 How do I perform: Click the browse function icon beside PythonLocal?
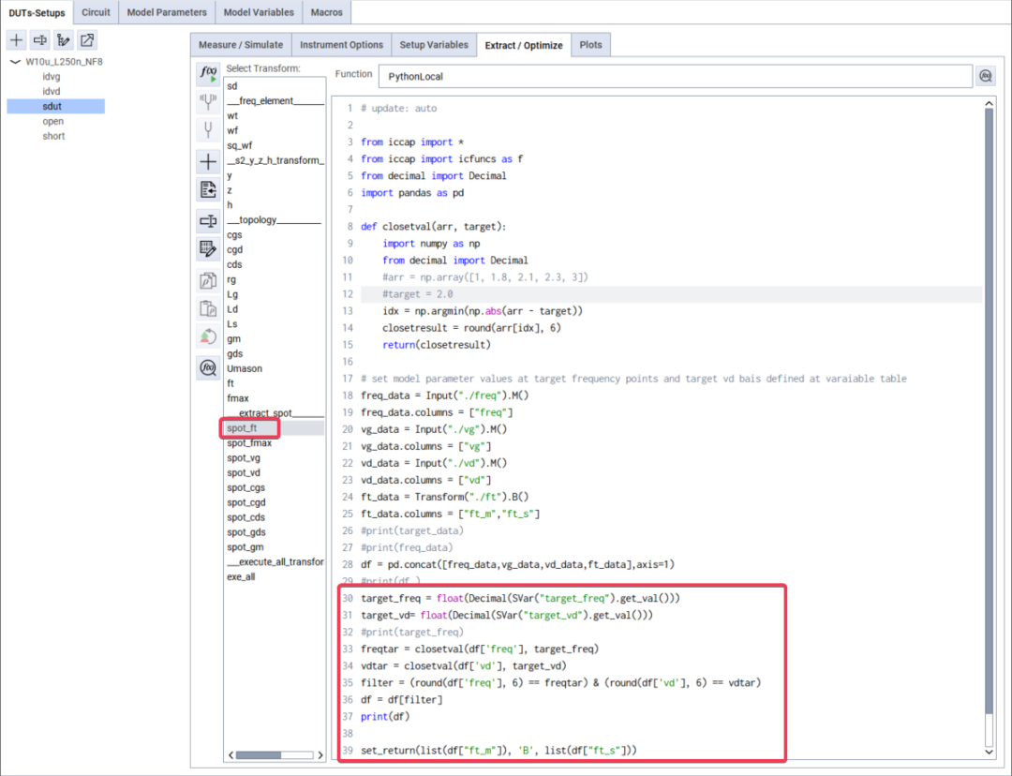(x=986, y=76)
